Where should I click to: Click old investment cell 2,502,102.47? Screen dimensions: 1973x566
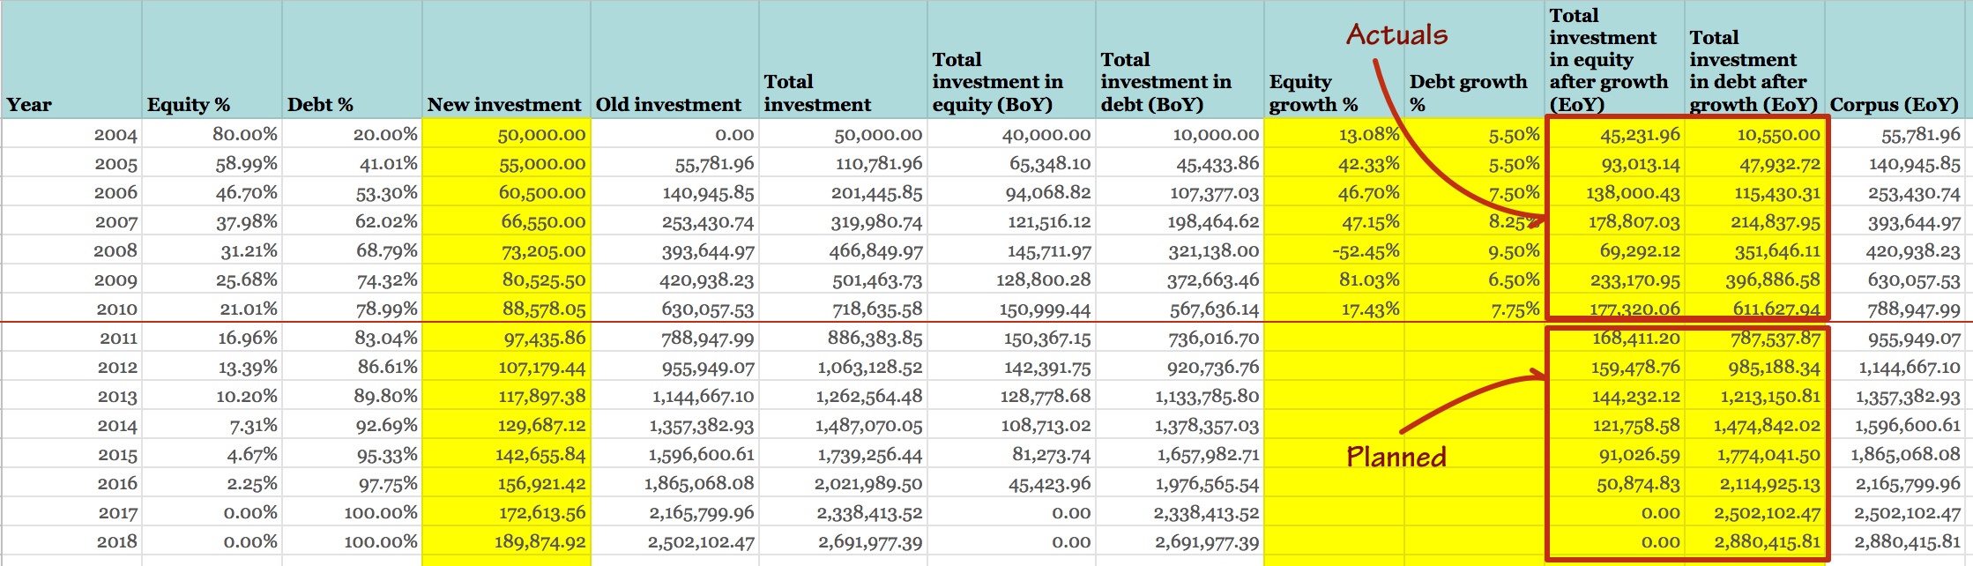(674, 541)
